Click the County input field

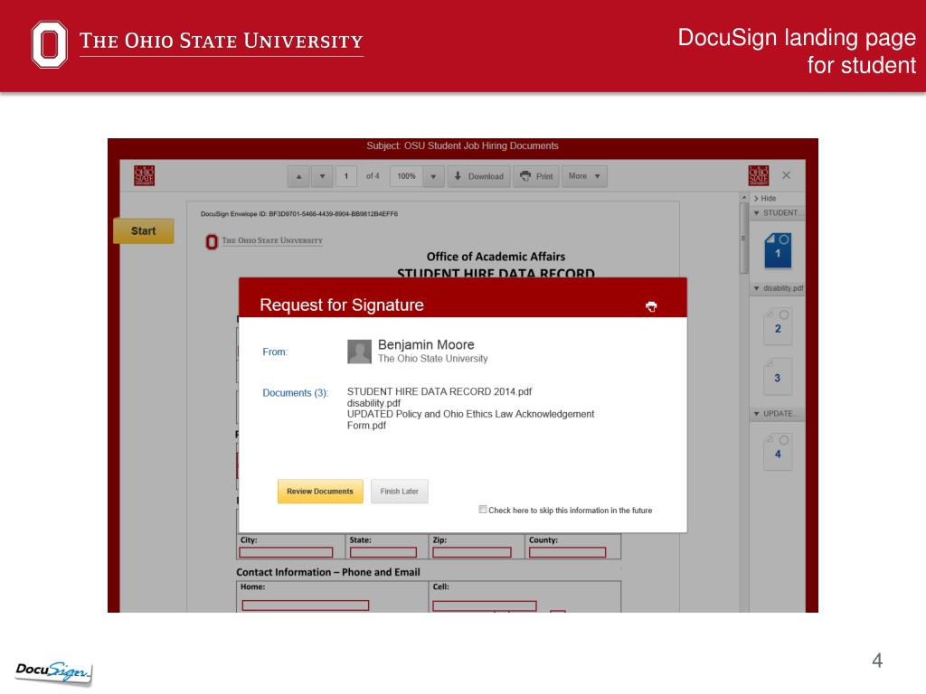click(568, 552)
